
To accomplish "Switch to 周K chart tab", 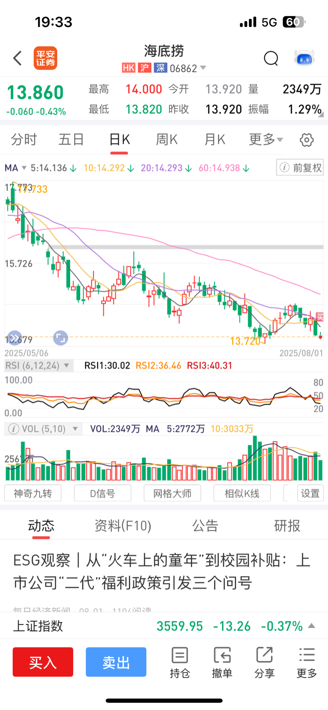I will point(167,140).
